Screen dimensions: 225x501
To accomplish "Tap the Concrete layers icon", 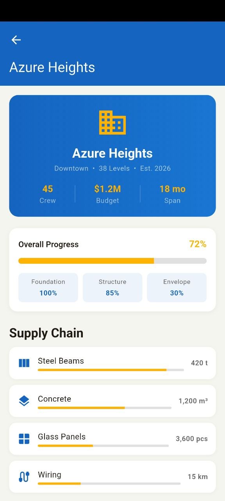I will (x=24, y=401).
